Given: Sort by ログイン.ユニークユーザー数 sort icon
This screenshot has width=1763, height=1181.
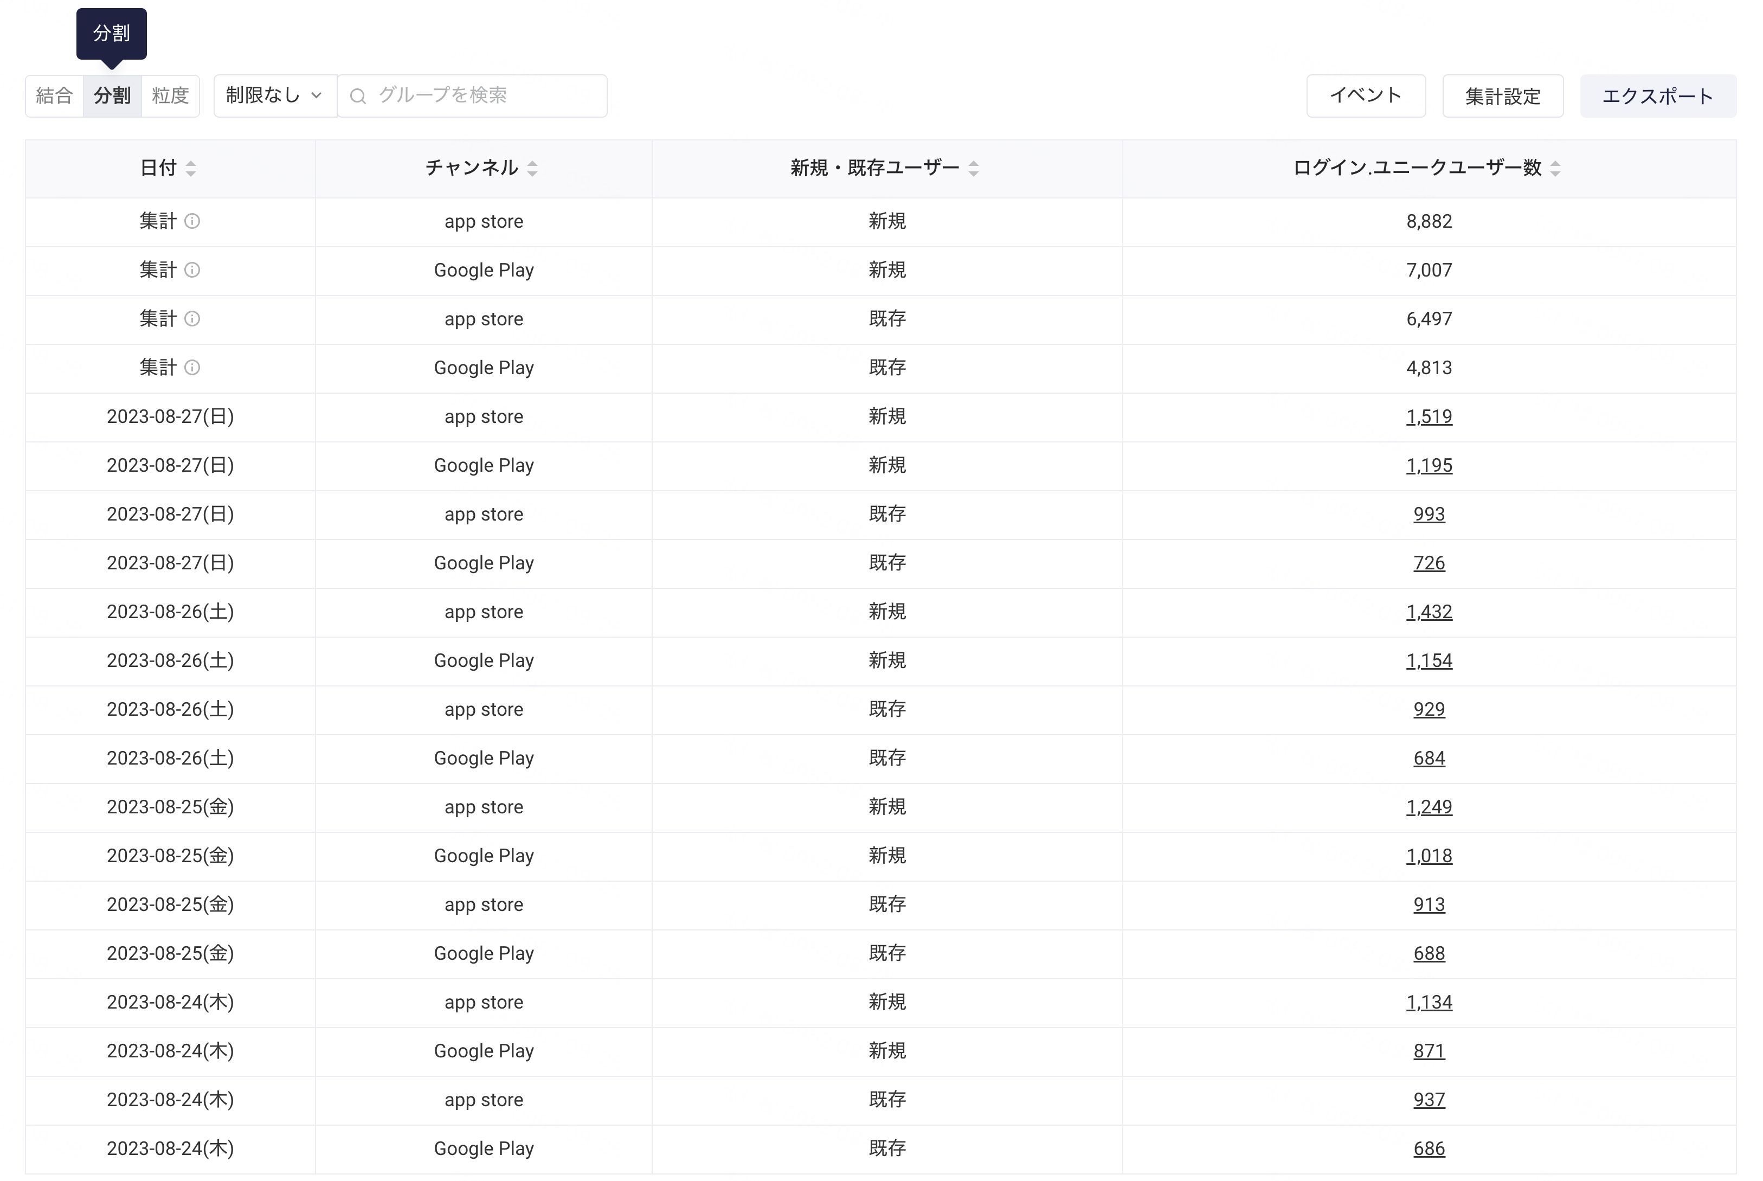Looking at the screenshot, I should 1555,168.
